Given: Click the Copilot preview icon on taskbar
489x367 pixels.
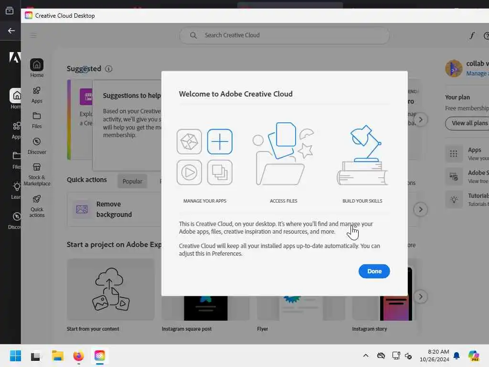Looking at the screenshot, I should (x=473, y=356).
